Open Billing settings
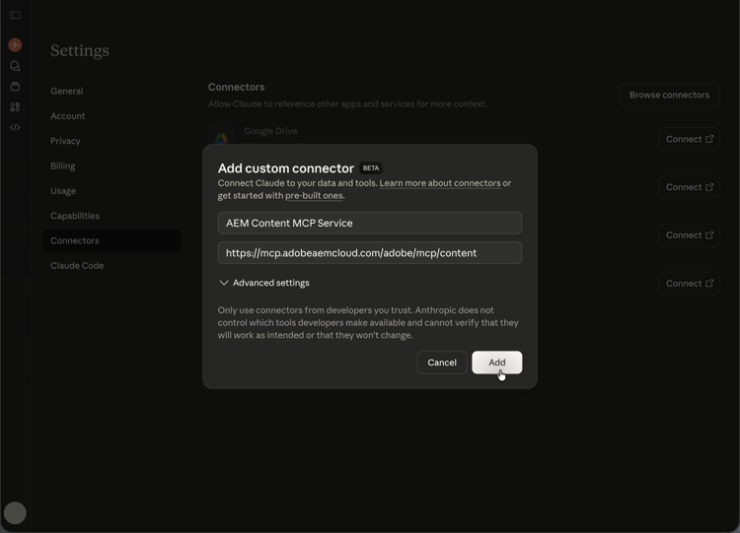Screen dimensions: 740x533 point(63,166)
